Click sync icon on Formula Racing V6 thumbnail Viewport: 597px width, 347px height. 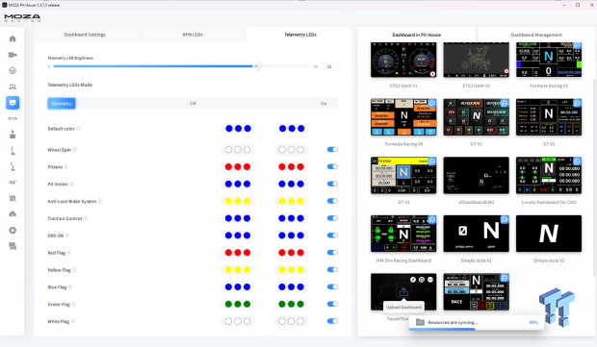point(432,103)
